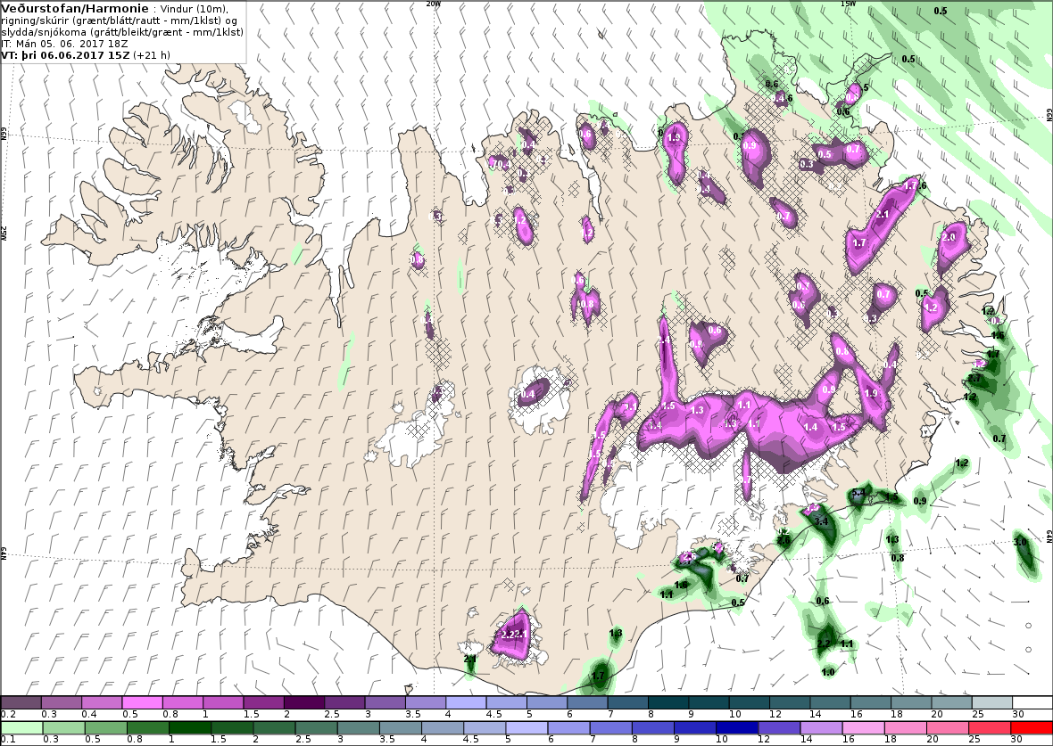
Task: Click the '2.0' snow value in the east
Action: 949,237
